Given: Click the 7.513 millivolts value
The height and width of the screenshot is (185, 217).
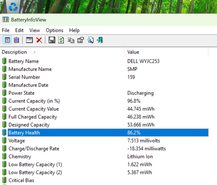Looking at the screenshot, I should tap(144, 141).
